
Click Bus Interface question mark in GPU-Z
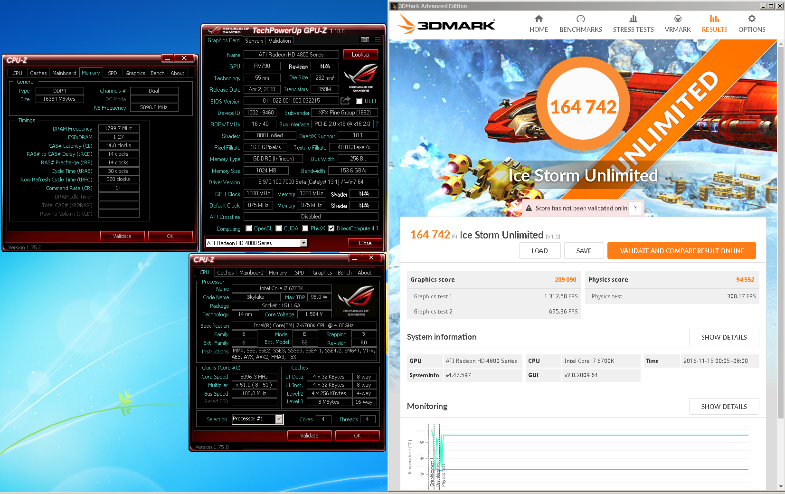[x=377, y=124]
